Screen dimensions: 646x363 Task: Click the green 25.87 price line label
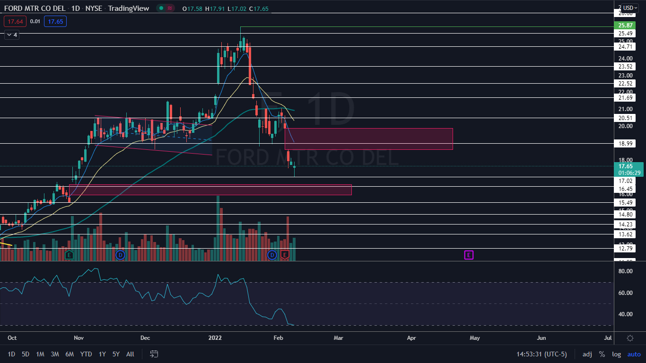[626, 25]
